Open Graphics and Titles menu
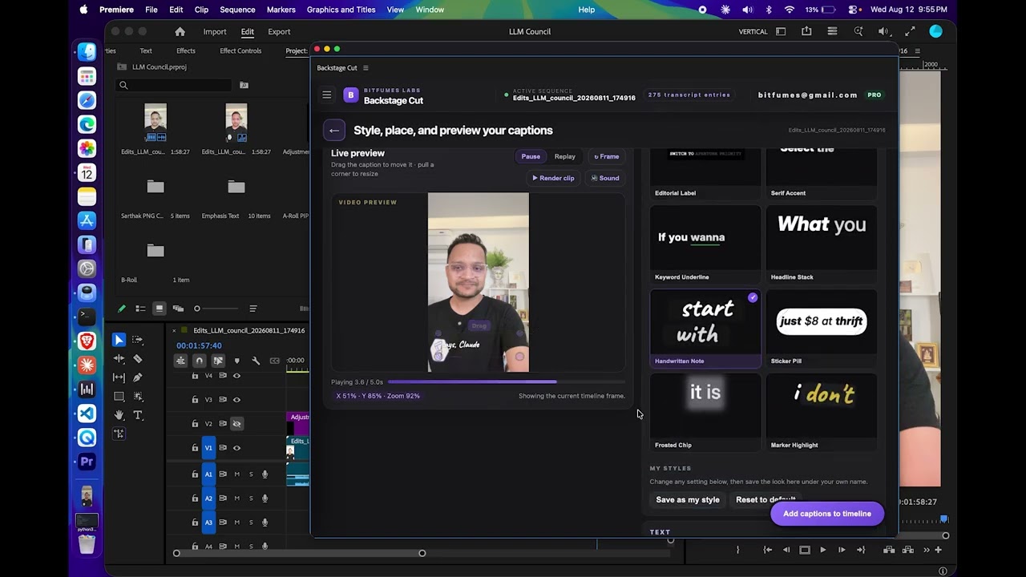 tap(341, 10)
